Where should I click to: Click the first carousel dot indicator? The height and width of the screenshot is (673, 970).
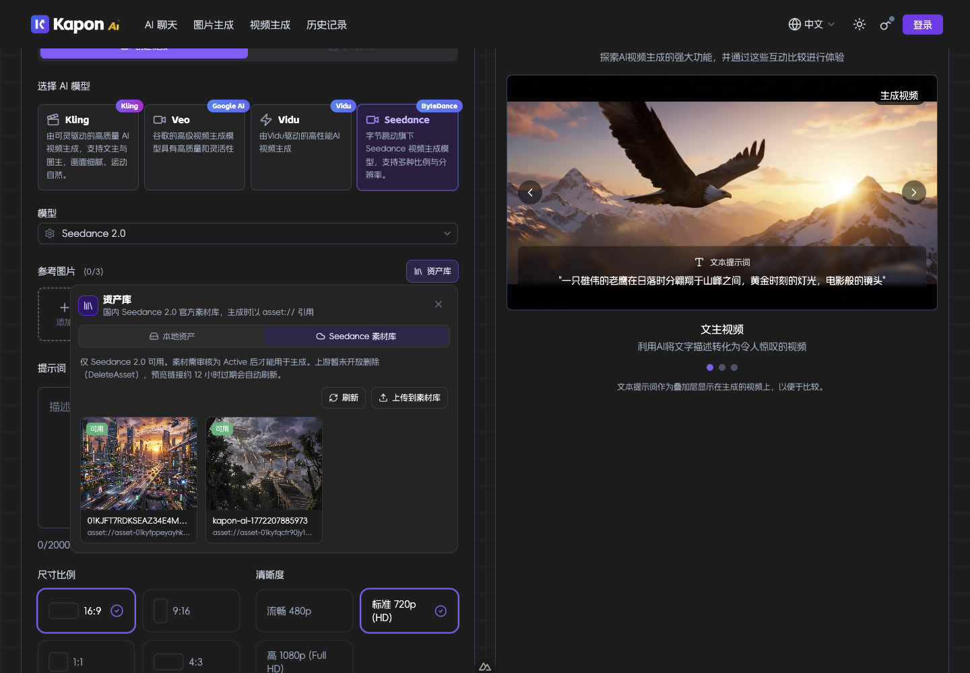(x=710, y=367)
